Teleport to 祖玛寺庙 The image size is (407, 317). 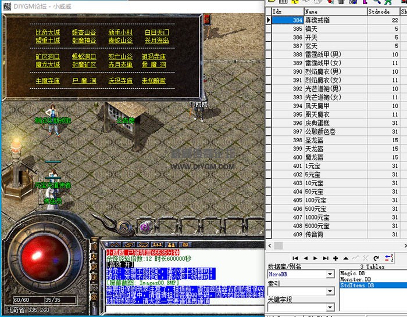(x=154, y=56)
